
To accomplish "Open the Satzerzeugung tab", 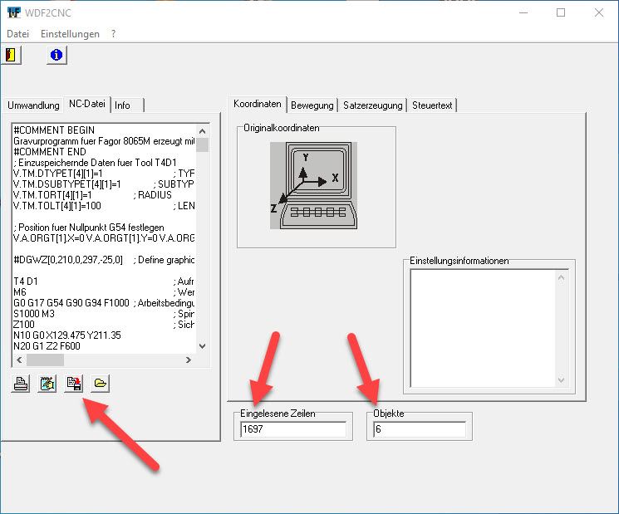I will [x=373, y=105].
